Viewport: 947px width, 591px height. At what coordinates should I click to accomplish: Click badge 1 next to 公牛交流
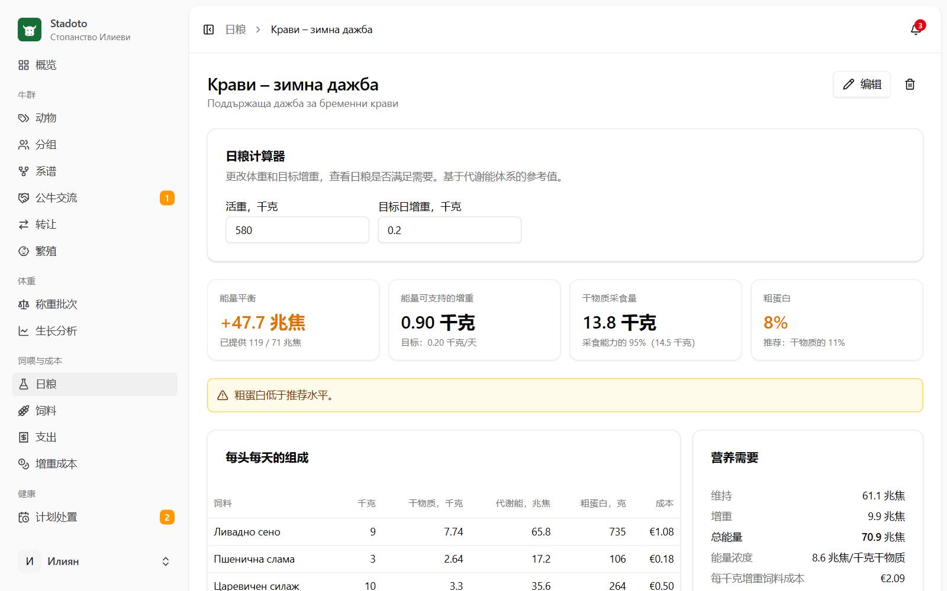point(167,198)
